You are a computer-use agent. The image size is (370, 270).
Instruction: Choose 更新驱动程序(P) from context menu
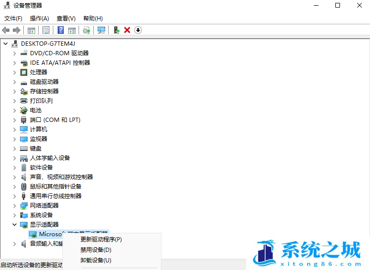pos(101,240)
